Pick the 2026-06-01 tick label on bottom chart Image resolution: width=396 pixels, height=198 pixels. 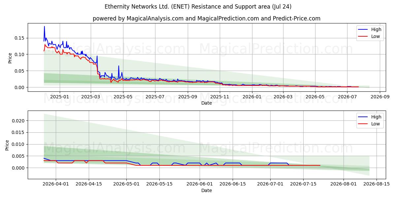200,184
